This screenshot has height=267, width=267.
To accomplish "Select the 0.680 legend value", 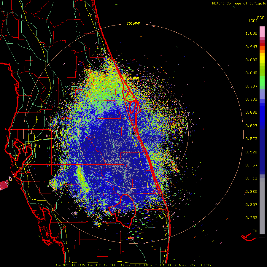I will click(251, 112).
